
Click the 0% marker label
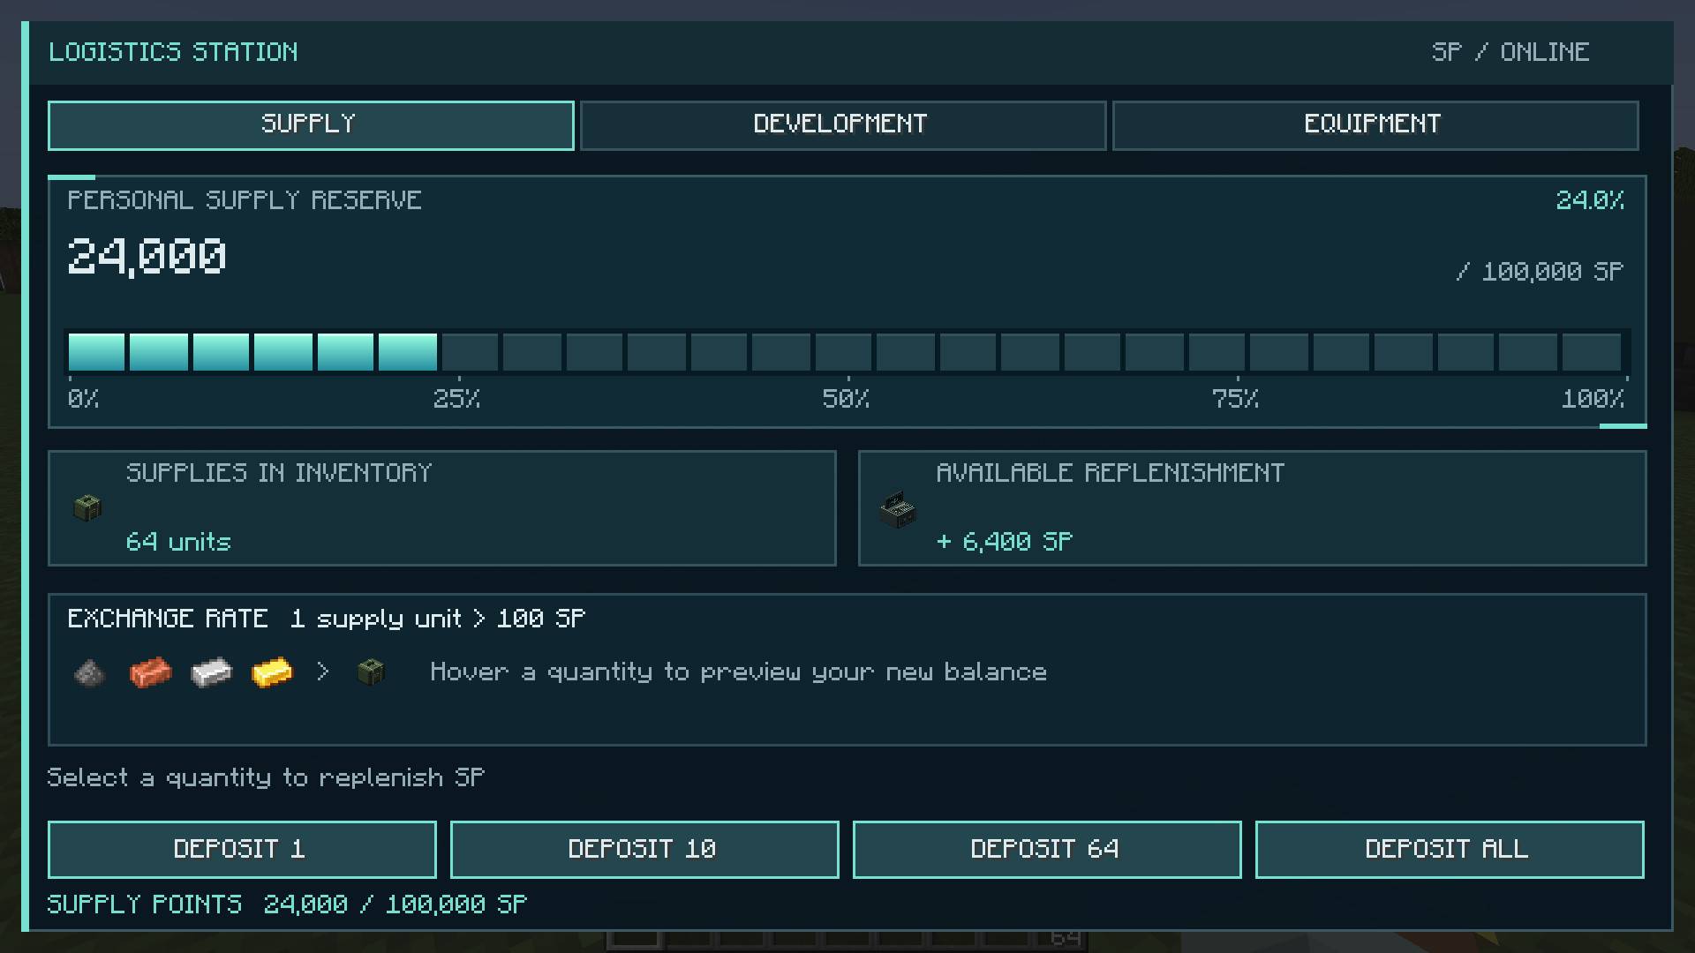click(x=83, y=399)
